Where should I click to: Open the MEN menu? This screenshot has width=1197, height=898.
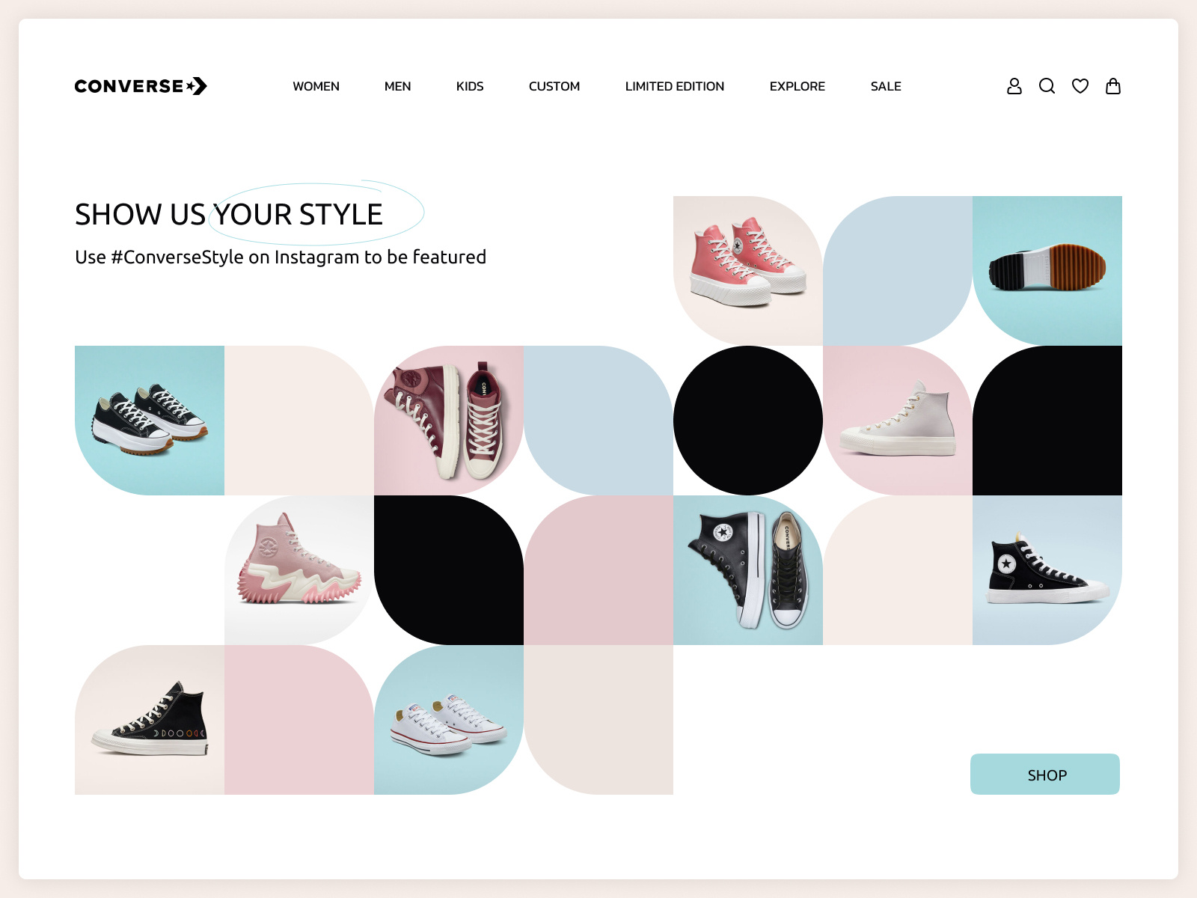[x=397, y=86]
